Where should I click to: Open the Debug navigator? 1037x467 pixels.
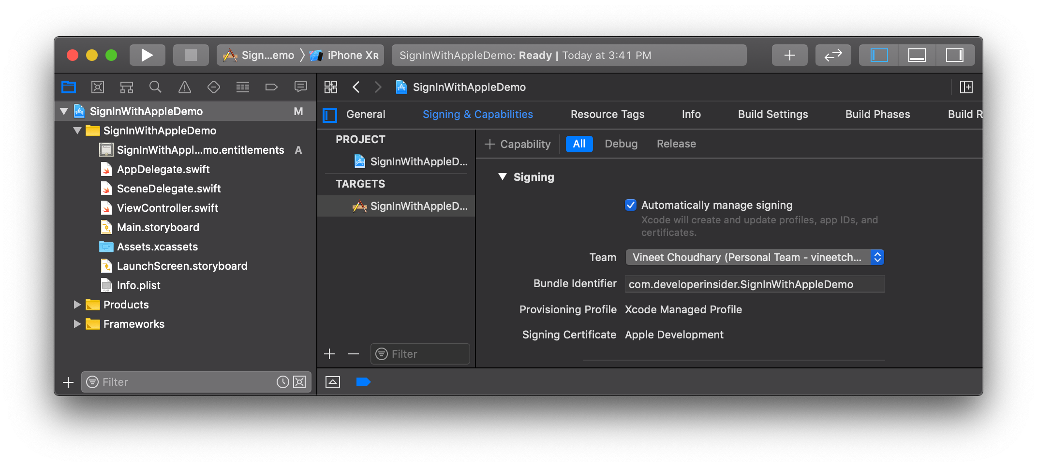(x=243, y=87)
